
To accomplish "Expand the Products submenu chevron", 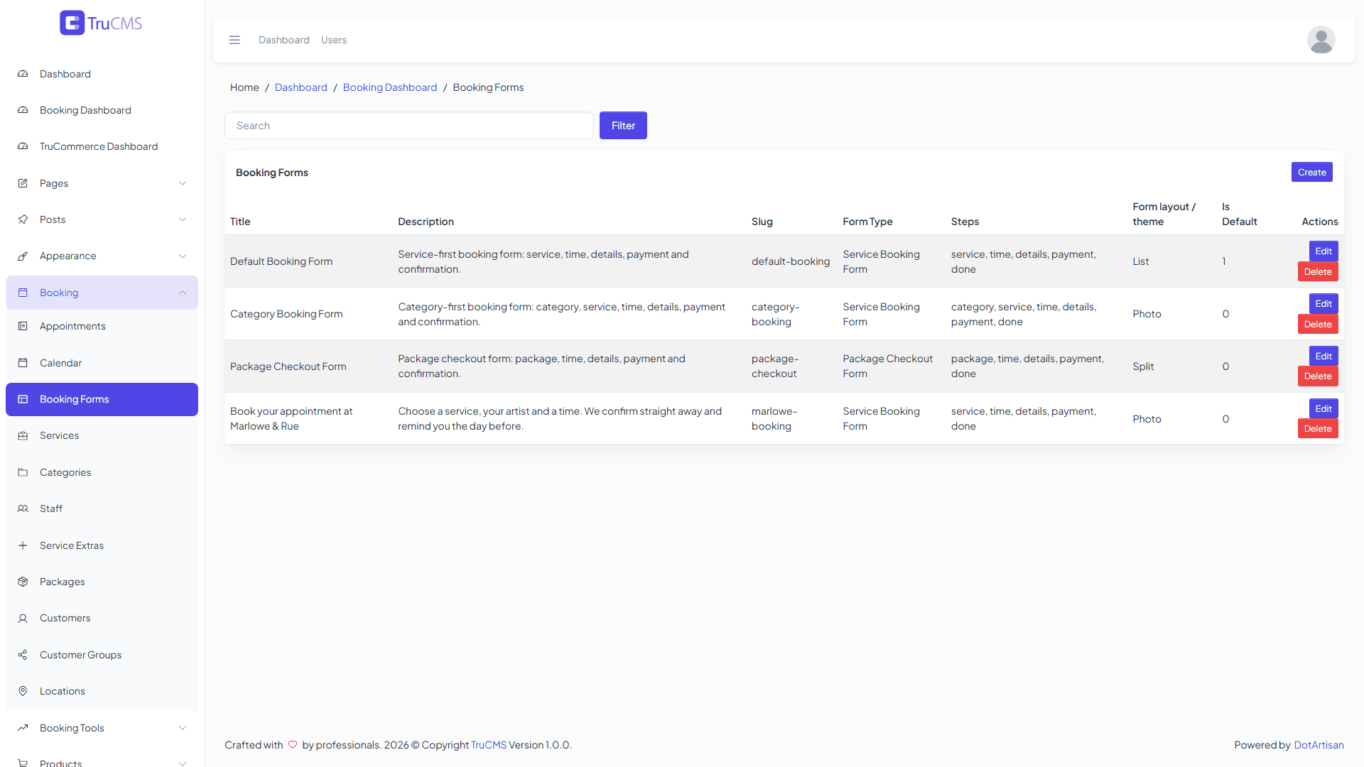I will click(x=183, y=763).
